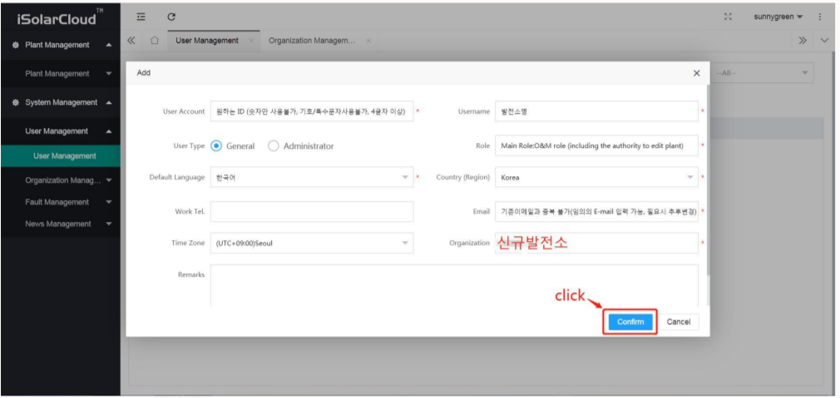Click the Username input field

597,111
